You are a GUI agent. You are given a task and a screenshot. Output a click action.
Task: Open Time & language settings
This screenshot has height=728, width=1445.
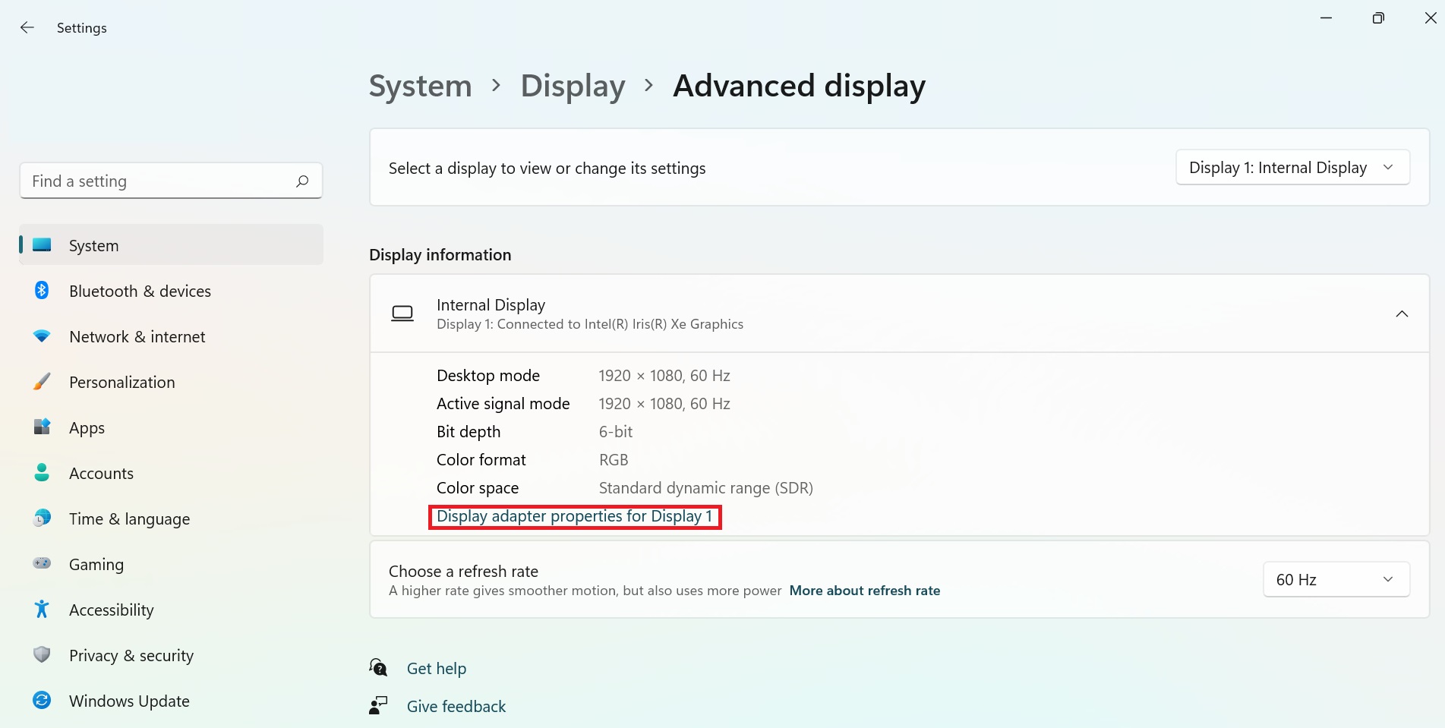(129, 518)
